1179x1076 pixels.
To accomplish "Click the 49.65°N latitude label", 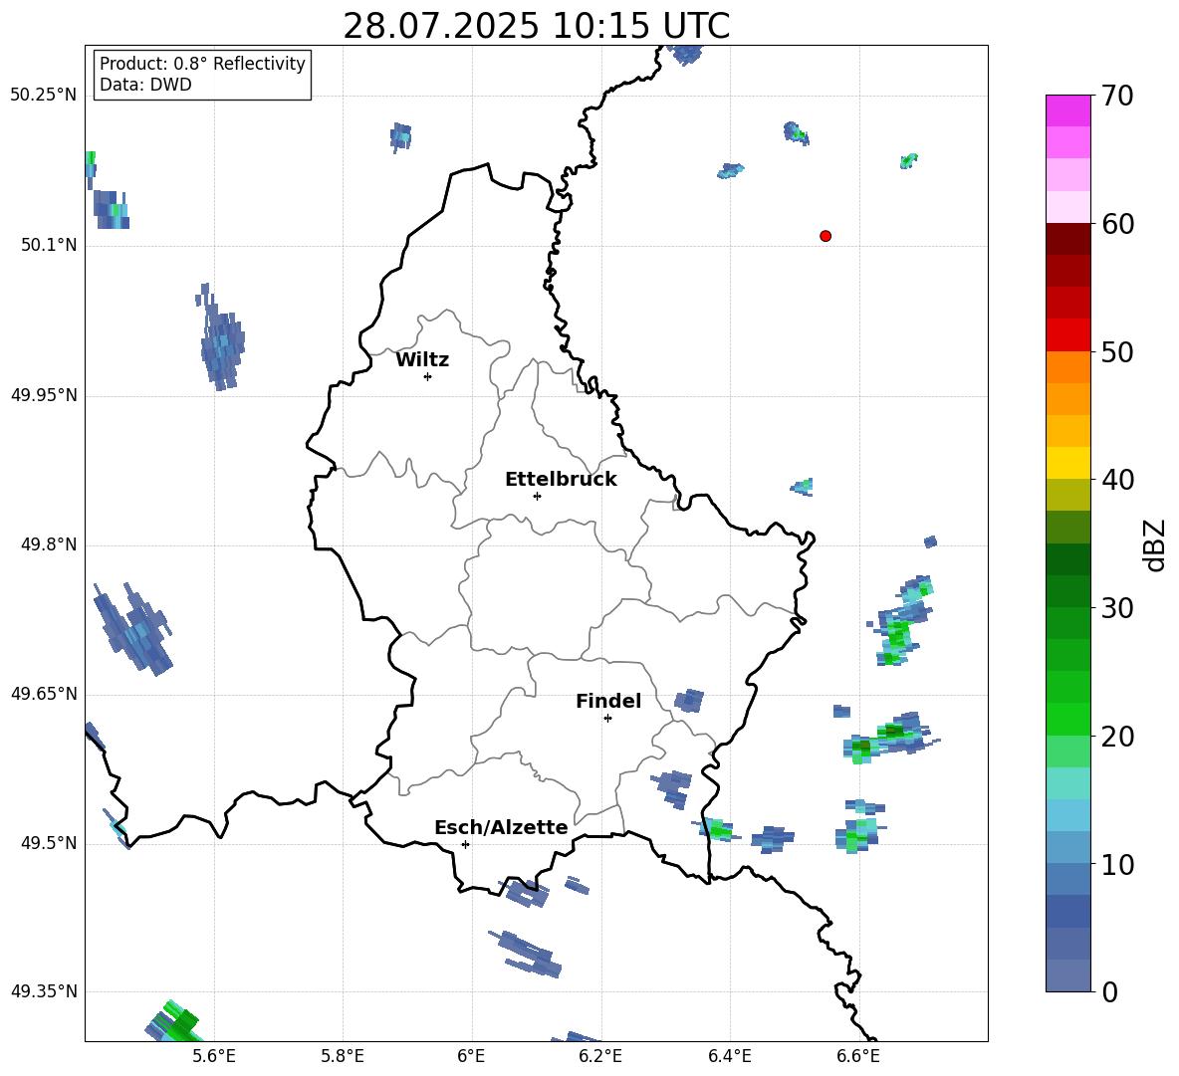I will point(44,694).
